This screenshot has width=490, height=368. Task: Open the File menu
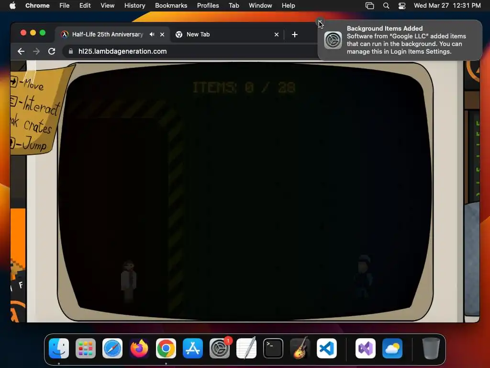pyautogui.click(x=65, y=5)
